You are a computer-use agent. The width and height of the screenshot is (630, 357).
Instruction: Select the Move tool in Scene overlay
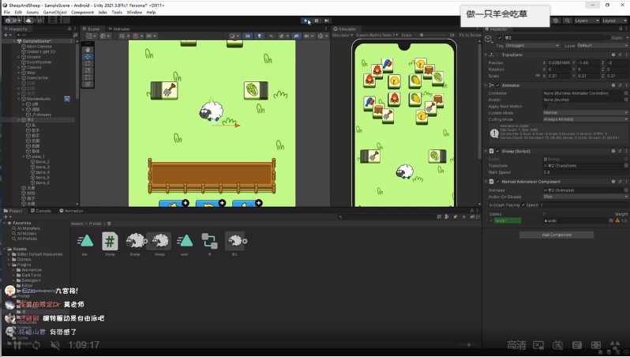pos(88,57)
